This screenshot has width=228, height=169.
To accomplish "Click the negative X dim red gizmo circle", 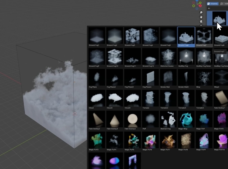I will pos(194,3).
